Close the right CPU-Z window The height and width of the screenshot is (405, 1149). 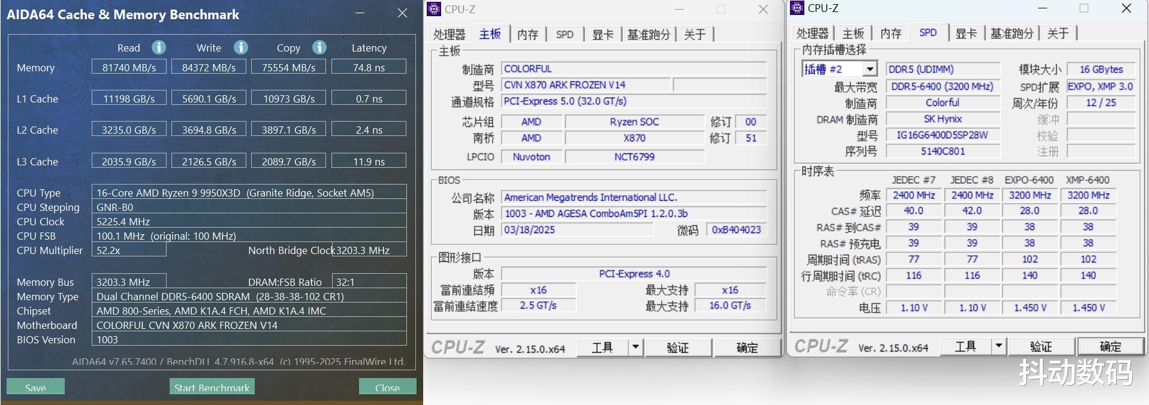coord(1126,8)
